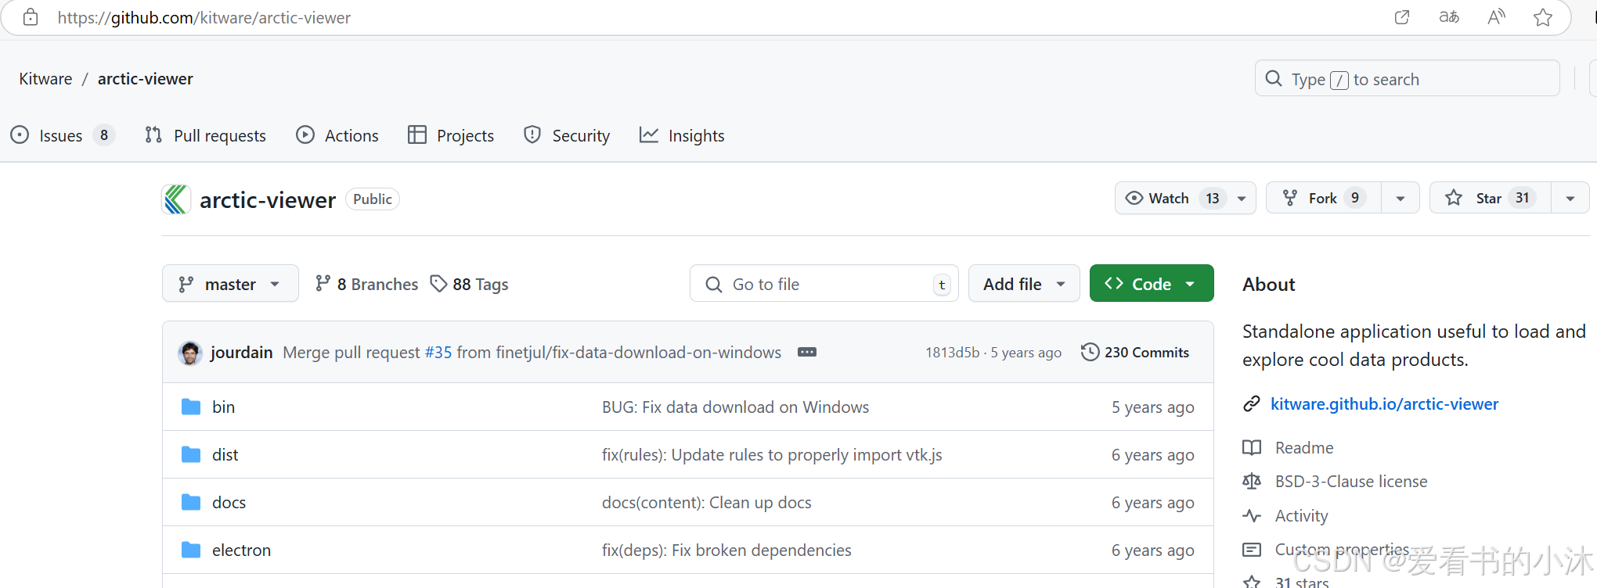Click the electron folder icon
Screen dimensions: 1597x588
191,550
